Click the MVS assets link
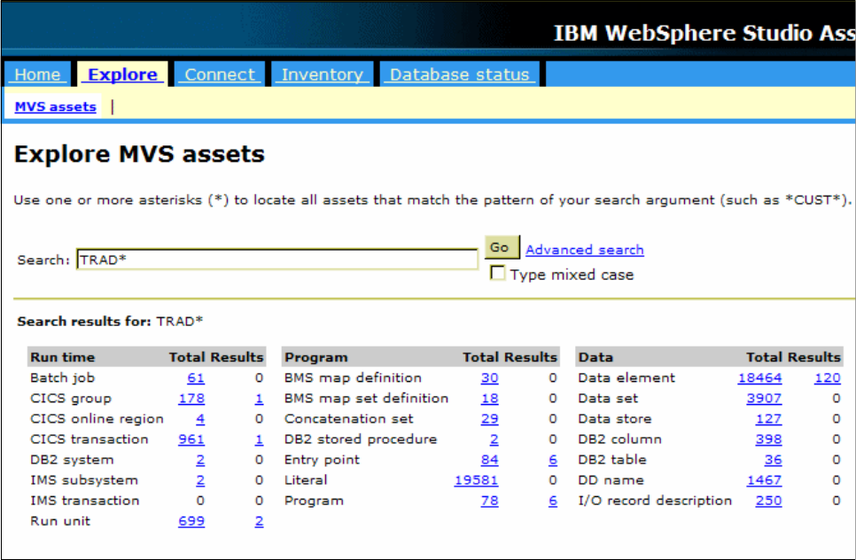This screenshot has height=560, width=856. [55, 106]
